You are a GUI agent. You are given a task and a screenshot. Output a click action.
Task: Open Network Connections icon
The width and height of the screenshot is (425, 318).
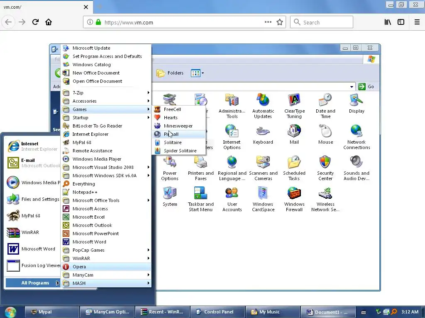coord(357,137)
